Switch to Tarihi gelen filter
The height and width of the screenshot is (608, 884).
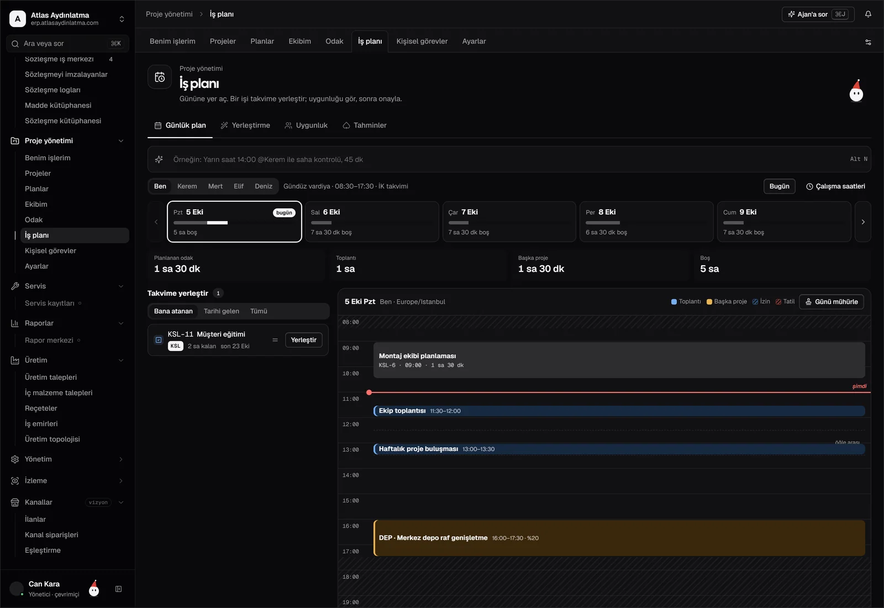[222, 311]
